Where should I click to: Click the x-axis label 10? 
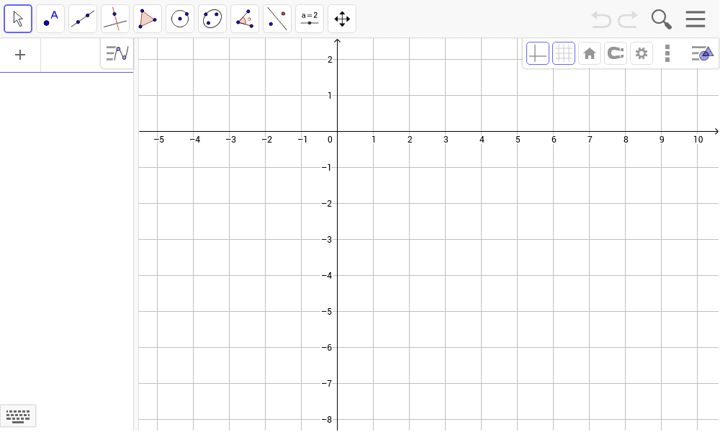698,140
